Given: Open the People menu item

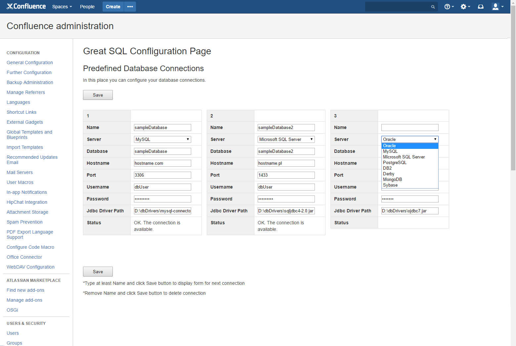Looking at the screenshot, I should click(87, 7).
